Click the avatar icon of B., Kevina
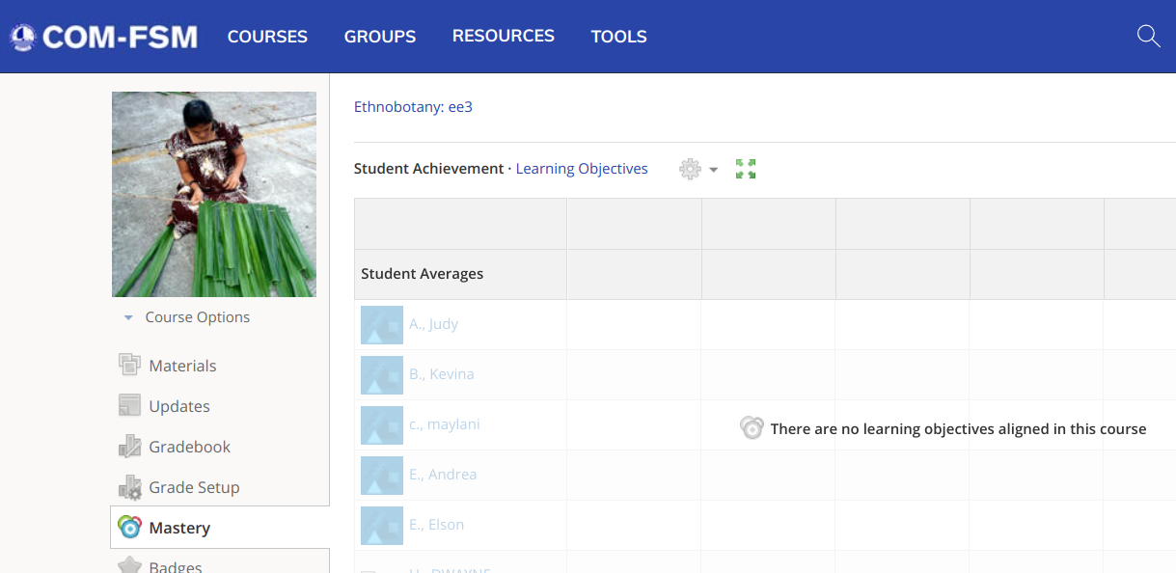The width and height of the screenshot is (1176, 573). (382, 375)
